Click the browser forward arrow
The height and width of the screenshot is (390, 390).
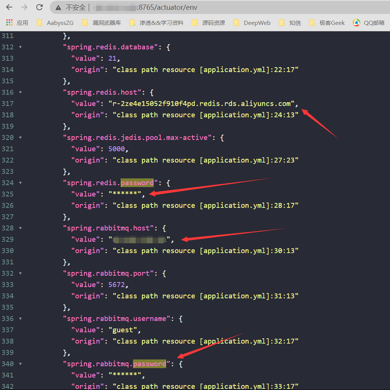tap(24, 7)
